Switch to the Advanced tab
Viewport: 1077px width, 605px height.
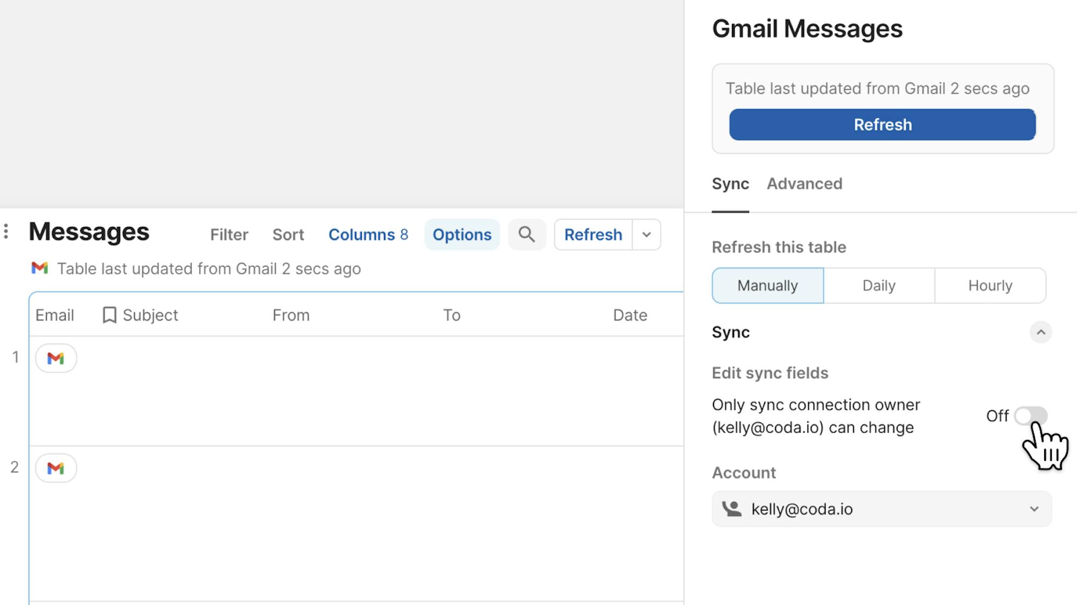[x=805, y=184]
